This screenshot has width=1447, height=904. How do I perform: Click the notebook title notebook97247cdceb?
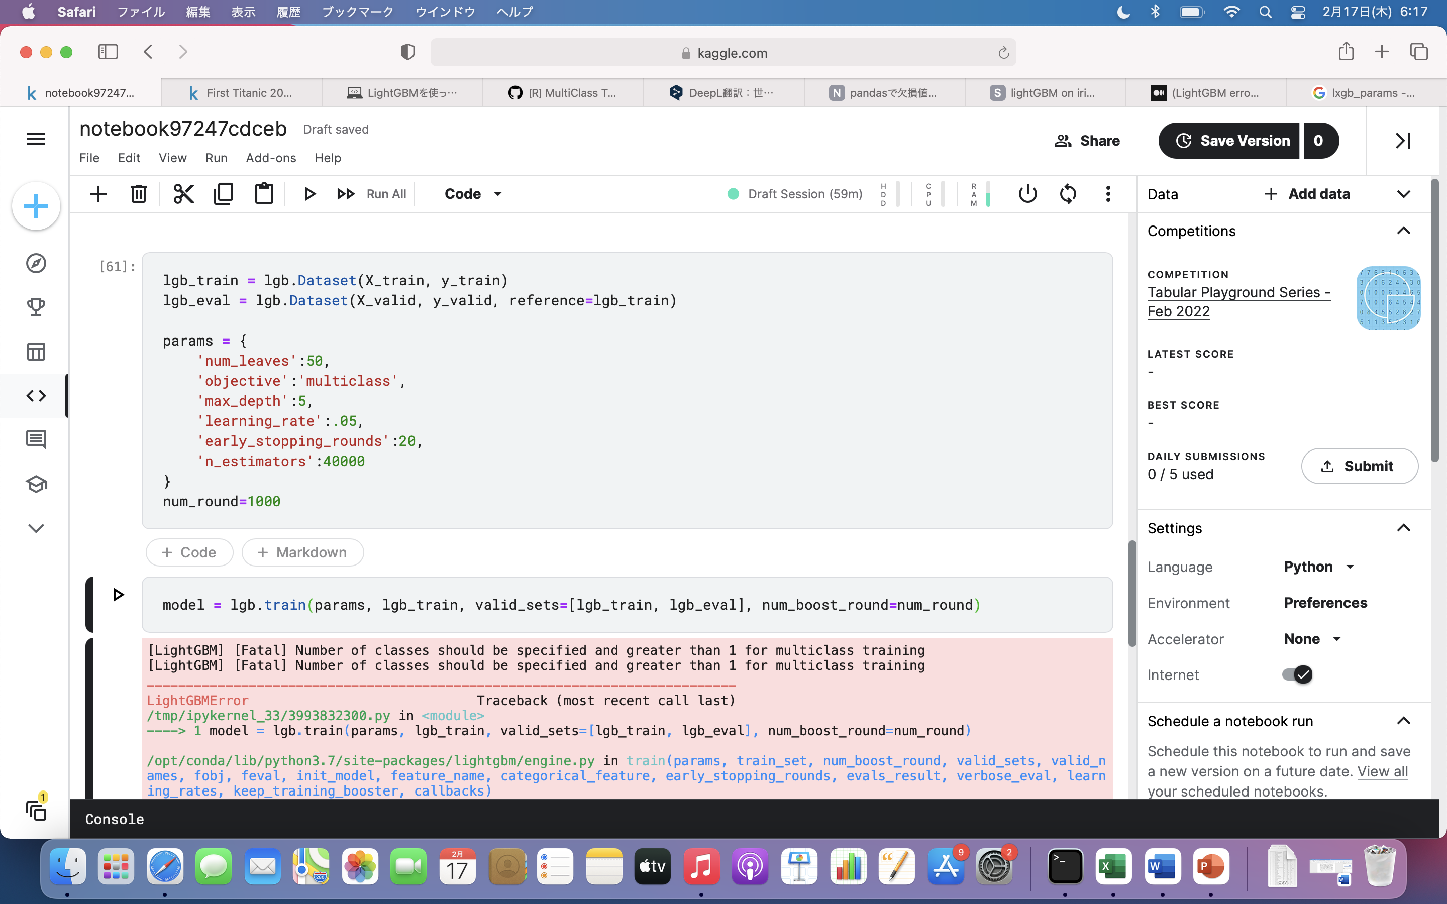click(183, 129)
